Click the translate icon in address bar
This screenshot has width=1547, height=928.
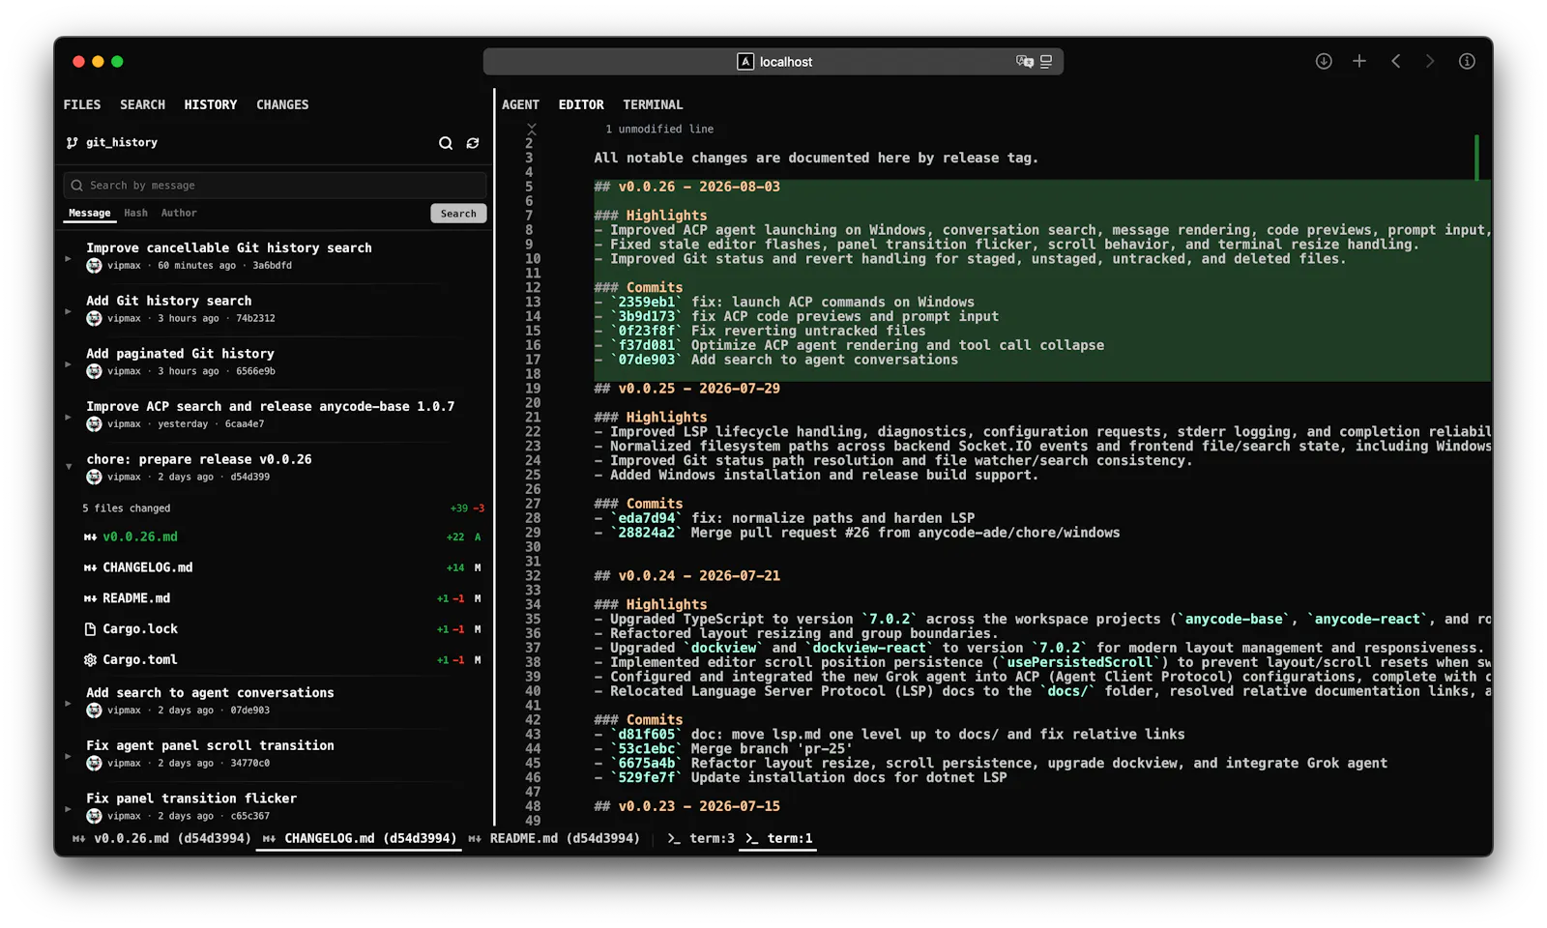tap(1025, 62)
